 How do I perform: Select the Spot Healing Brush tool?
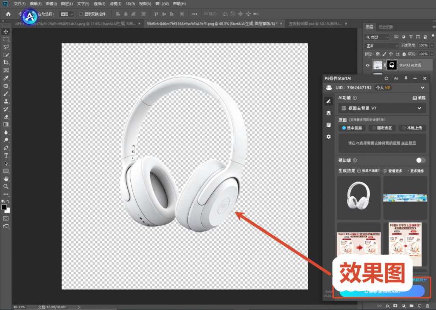pyautogui.click(x=6, y=86)
